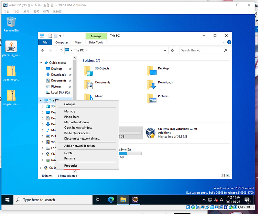The height and width of the screenshot is (214, 258).
Task: Click the search magnifier icon
Action: tap(225, 50)
